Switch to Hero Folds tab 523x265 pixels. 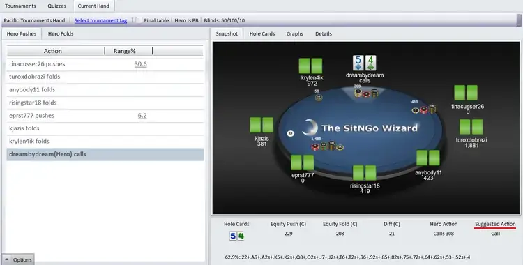[61, 33]
